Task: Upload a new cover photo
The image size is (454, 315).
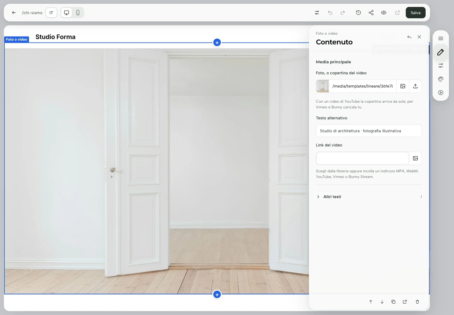Action: pos(416,86)
